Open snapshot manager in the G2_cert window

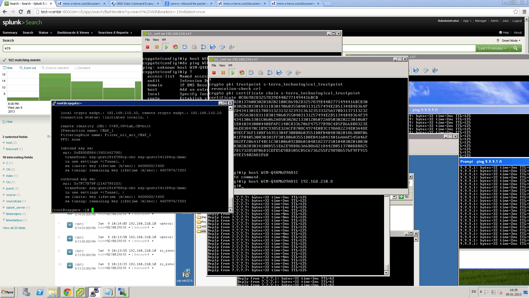(270, 73)
